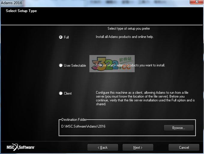
Task: Select the Full setup type radio button
Action: pos(61,37)
